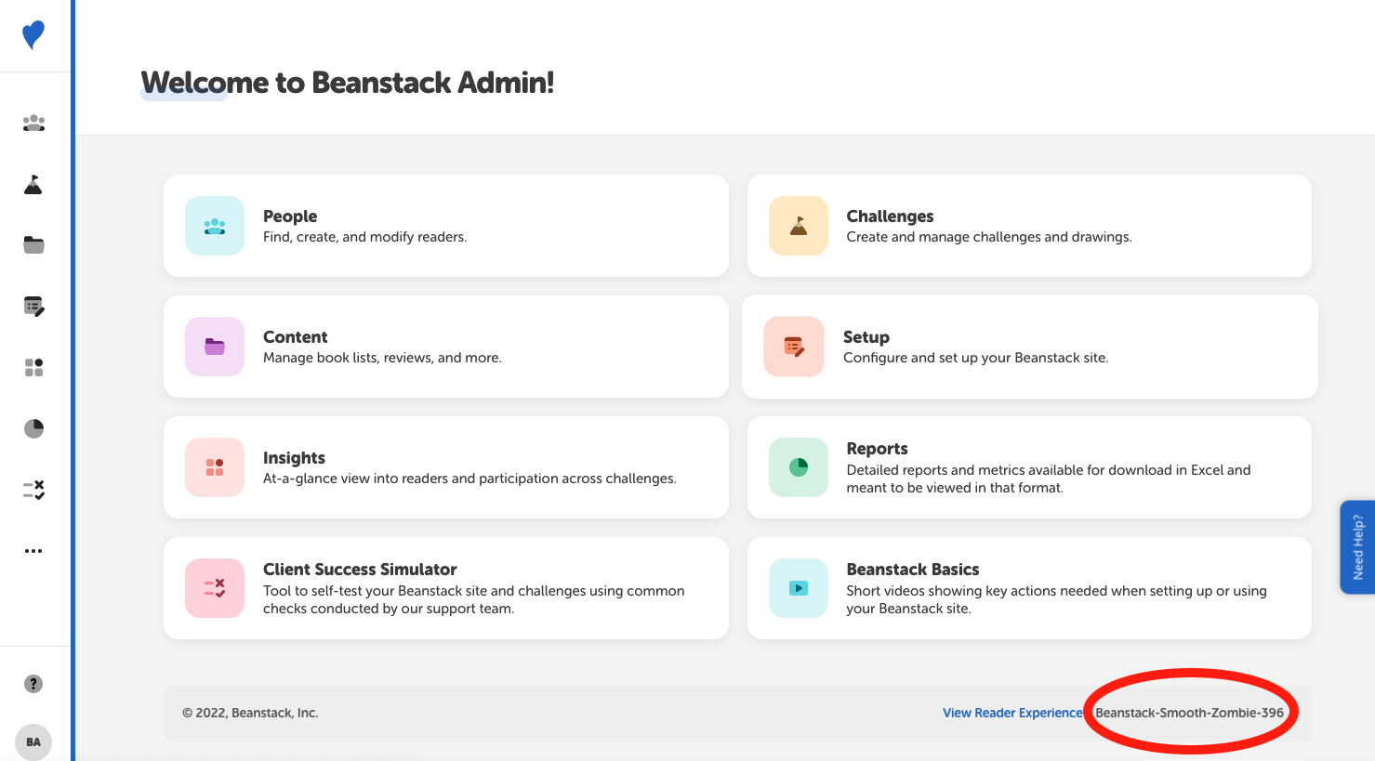Click the View Reader Experience link

(x=1012, y=713)
